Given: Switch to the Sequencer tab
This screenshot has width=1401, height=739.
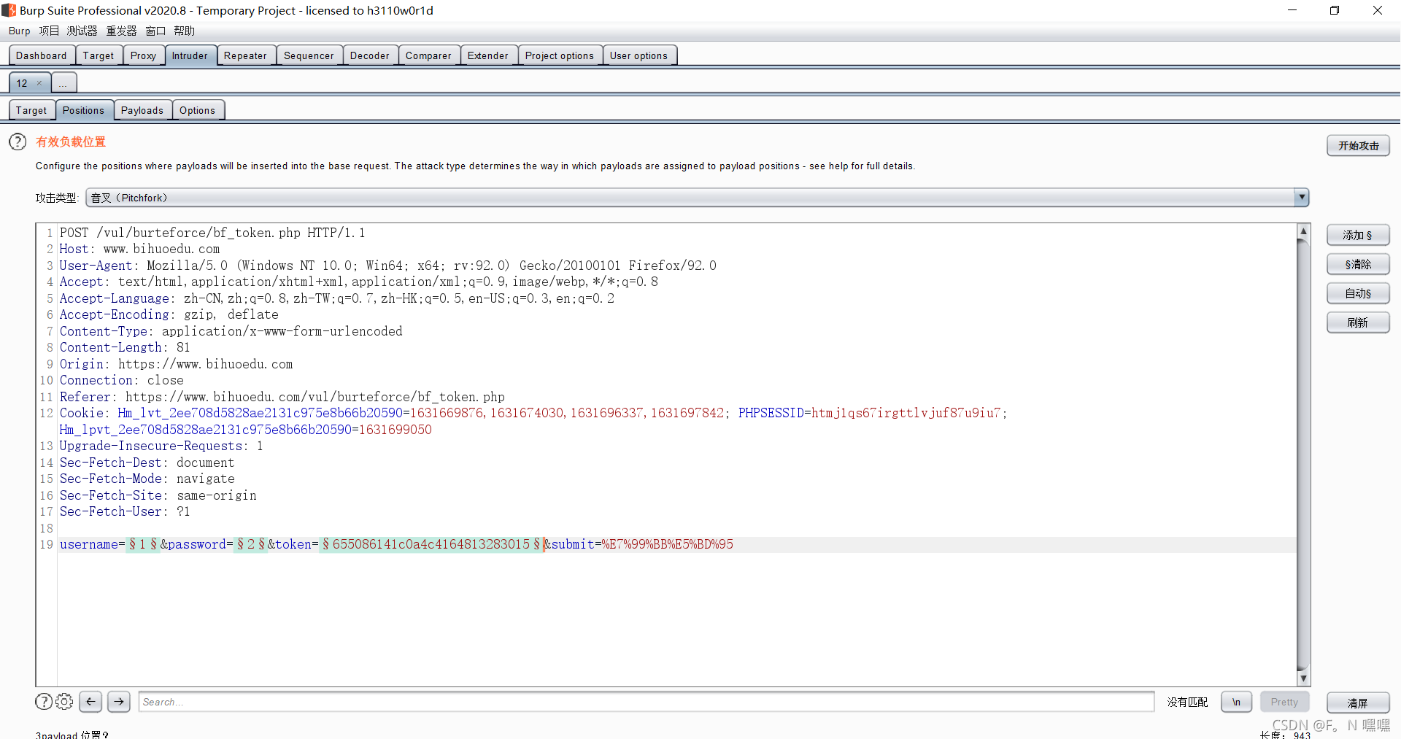Looking at the screenshot, I should pos(309,55).
